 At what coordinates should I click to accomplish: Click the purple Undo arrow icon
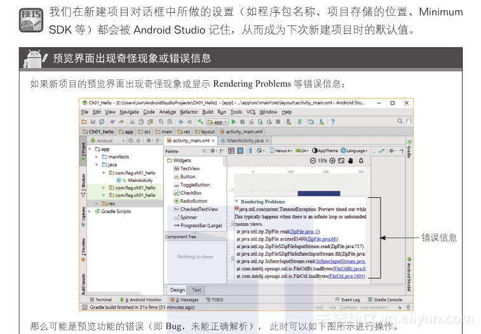tap(112, 122)
